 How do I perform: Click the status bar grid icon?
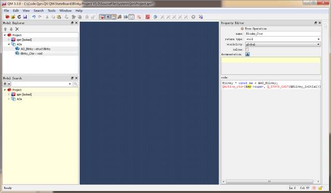pos(314,188)
